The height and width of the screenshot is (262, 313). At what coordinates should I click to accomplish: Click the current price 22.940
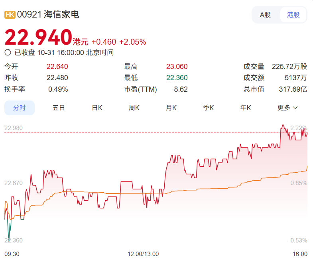tap(38, 38)
